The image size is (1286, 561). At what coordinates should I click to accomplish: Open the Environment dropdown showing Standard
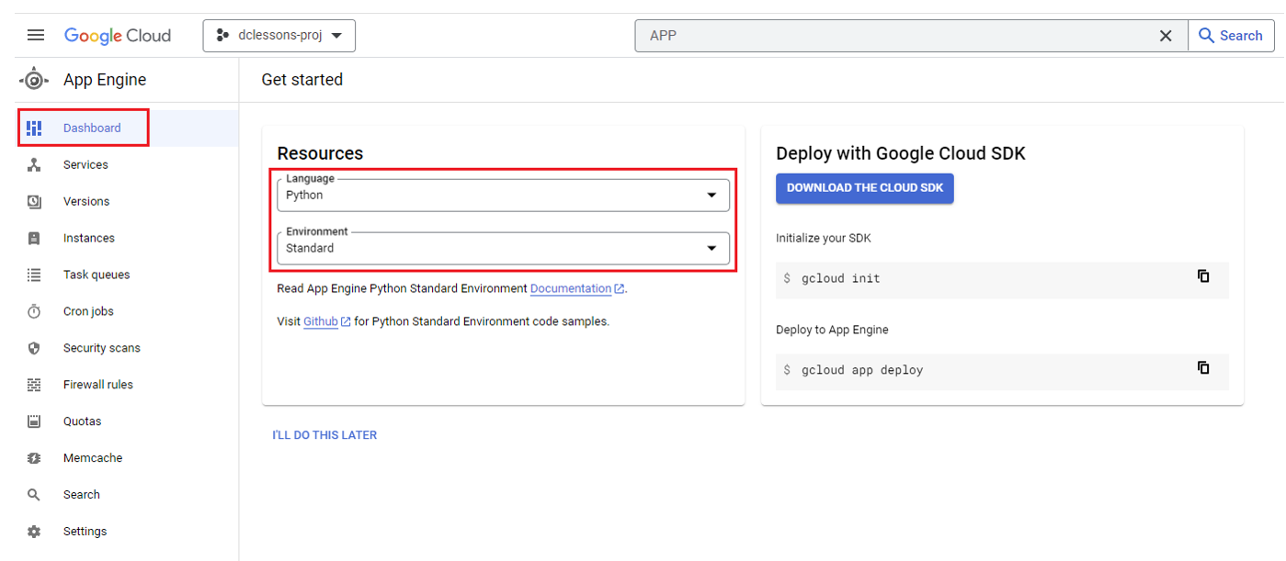503,248
